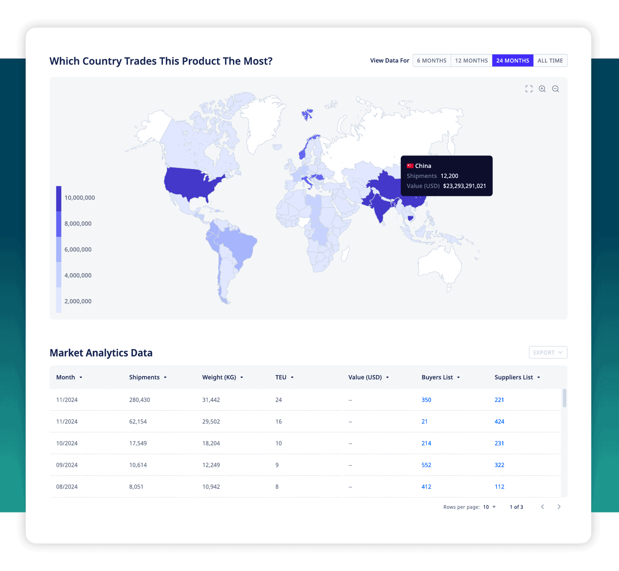The height and width of the screenshot is (571, 619).
Task: Open buyers list link 214
Action: (426, 443)
